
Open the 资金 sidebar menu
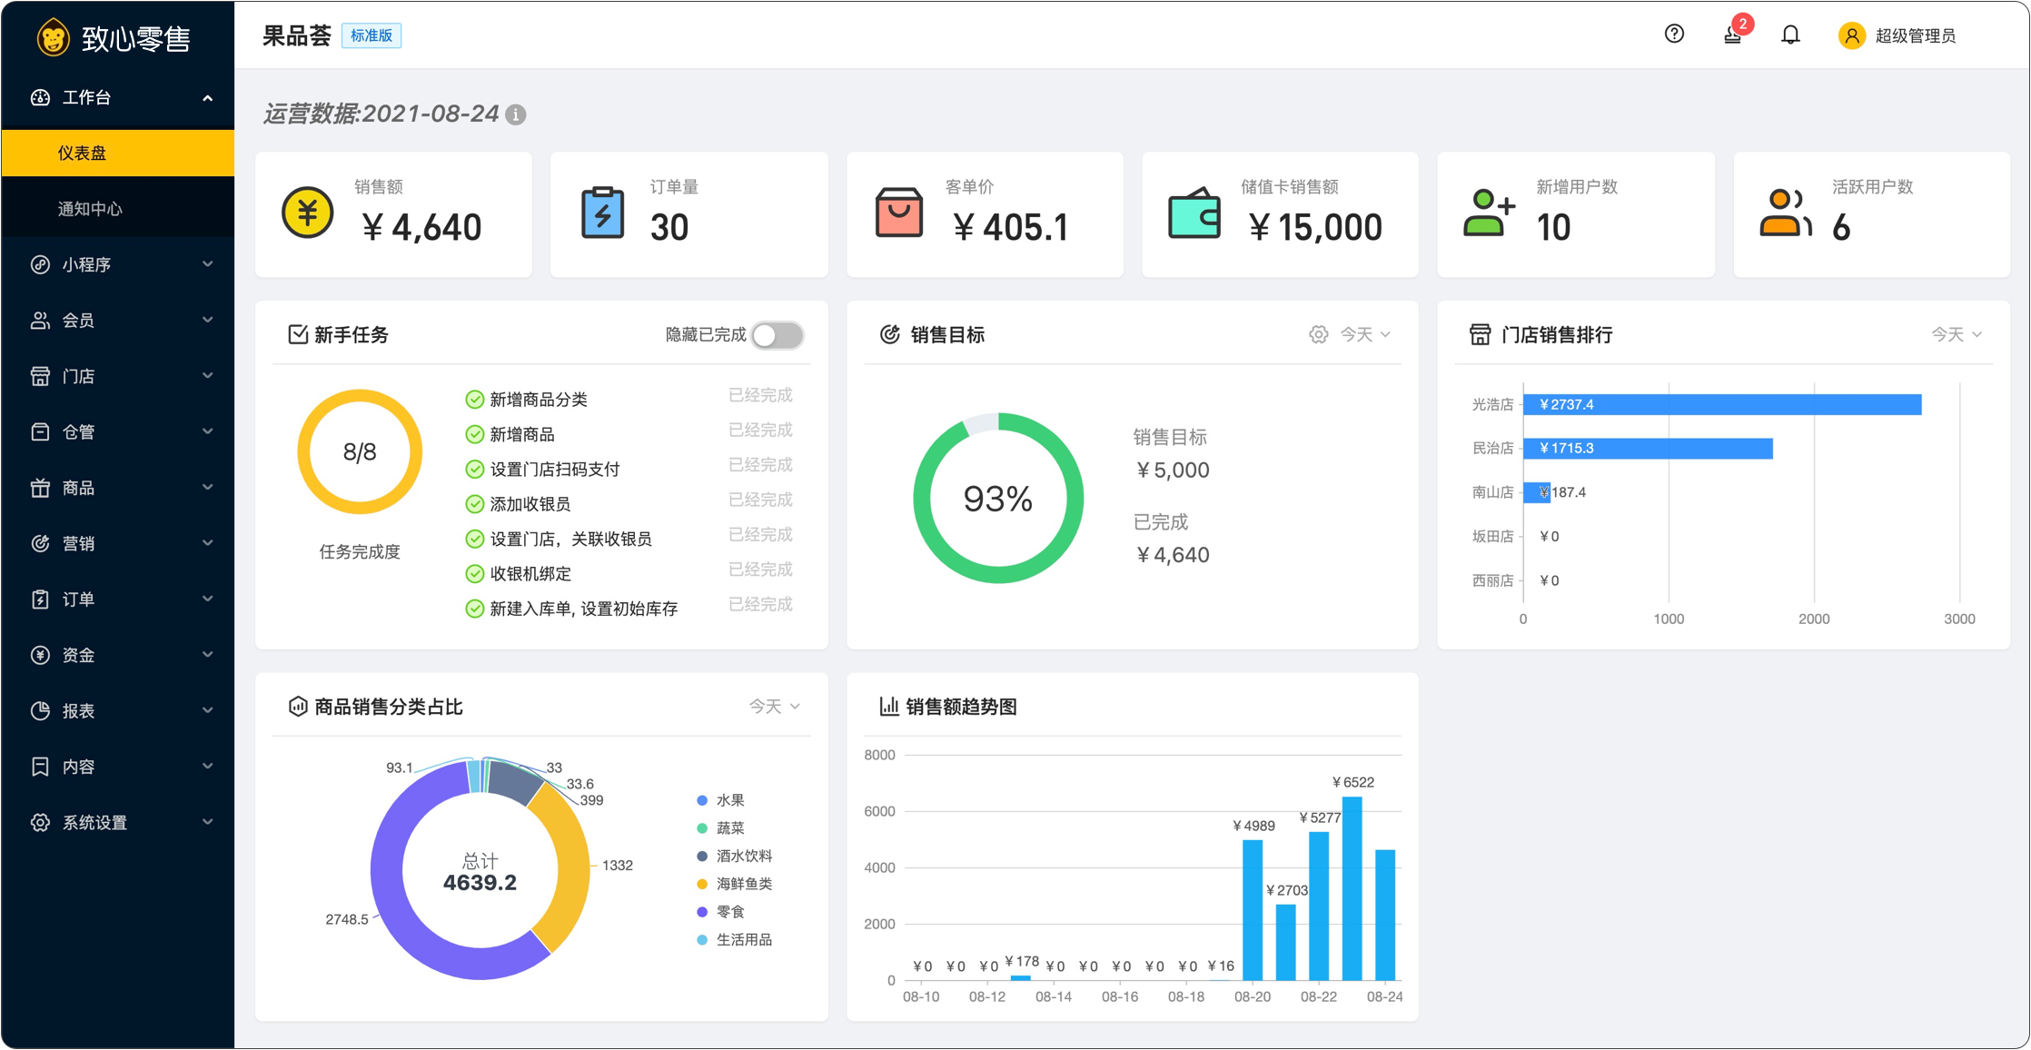pyautogui.click(x=118, y=655)
